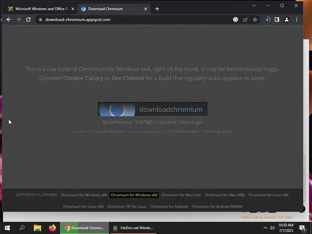Open the notification center icon
The image size is (312, 234).
302,228
